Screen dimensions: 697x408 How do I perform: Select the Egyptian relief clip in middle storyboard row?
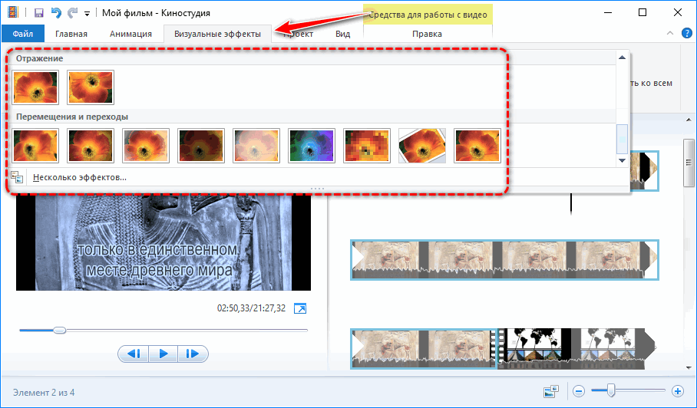point(504,260)
